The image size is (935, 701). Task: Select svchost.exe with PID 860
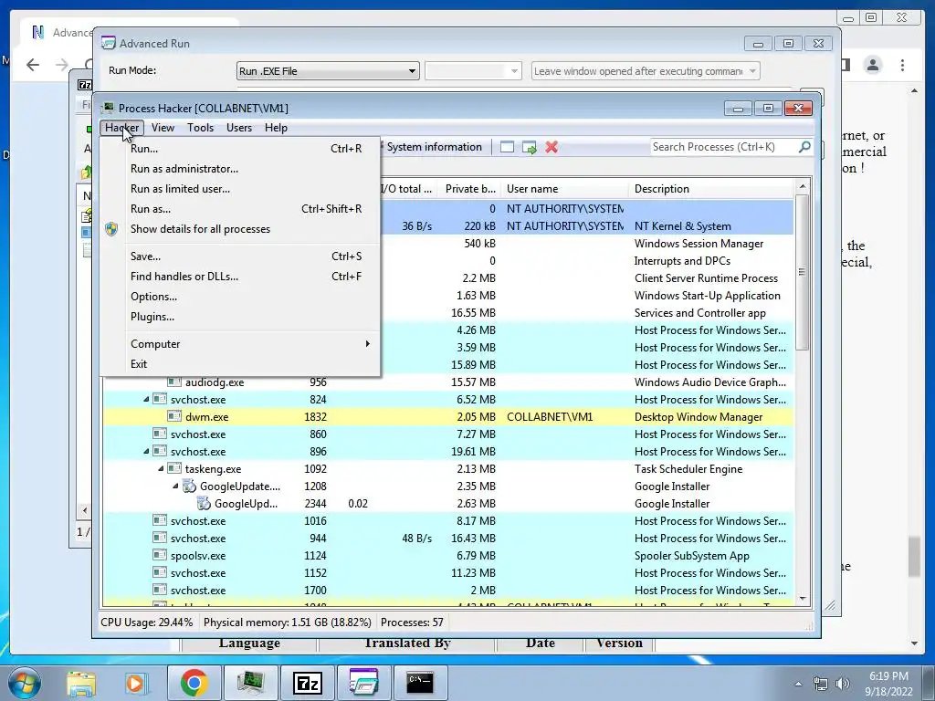[448, 434]
